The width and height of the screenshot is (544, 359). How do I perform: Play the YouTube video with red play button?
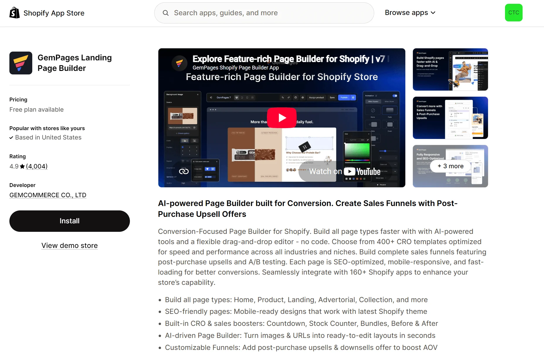point(282,118)
